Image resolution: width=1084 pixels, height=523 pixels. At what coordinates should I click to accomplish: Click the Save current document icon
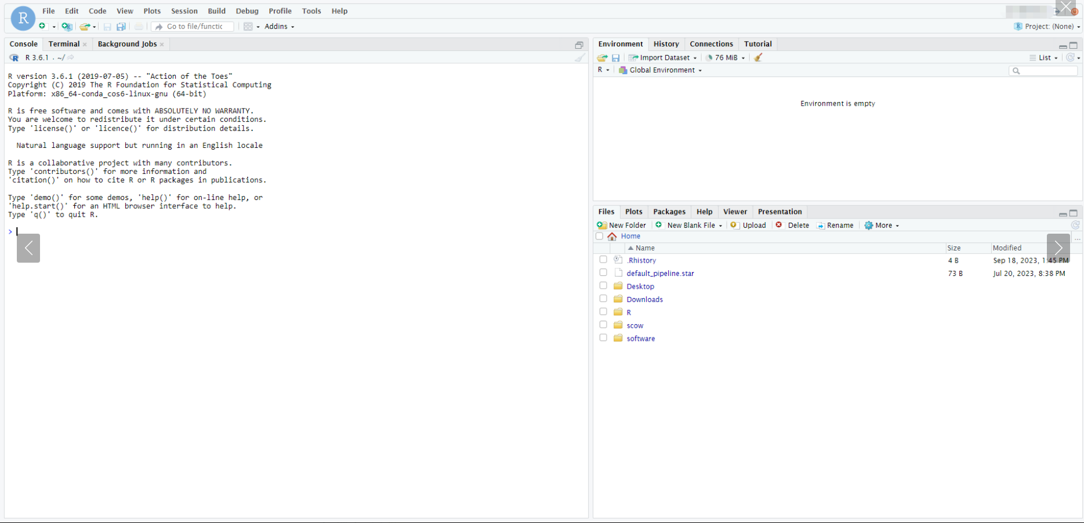(107, 27)
